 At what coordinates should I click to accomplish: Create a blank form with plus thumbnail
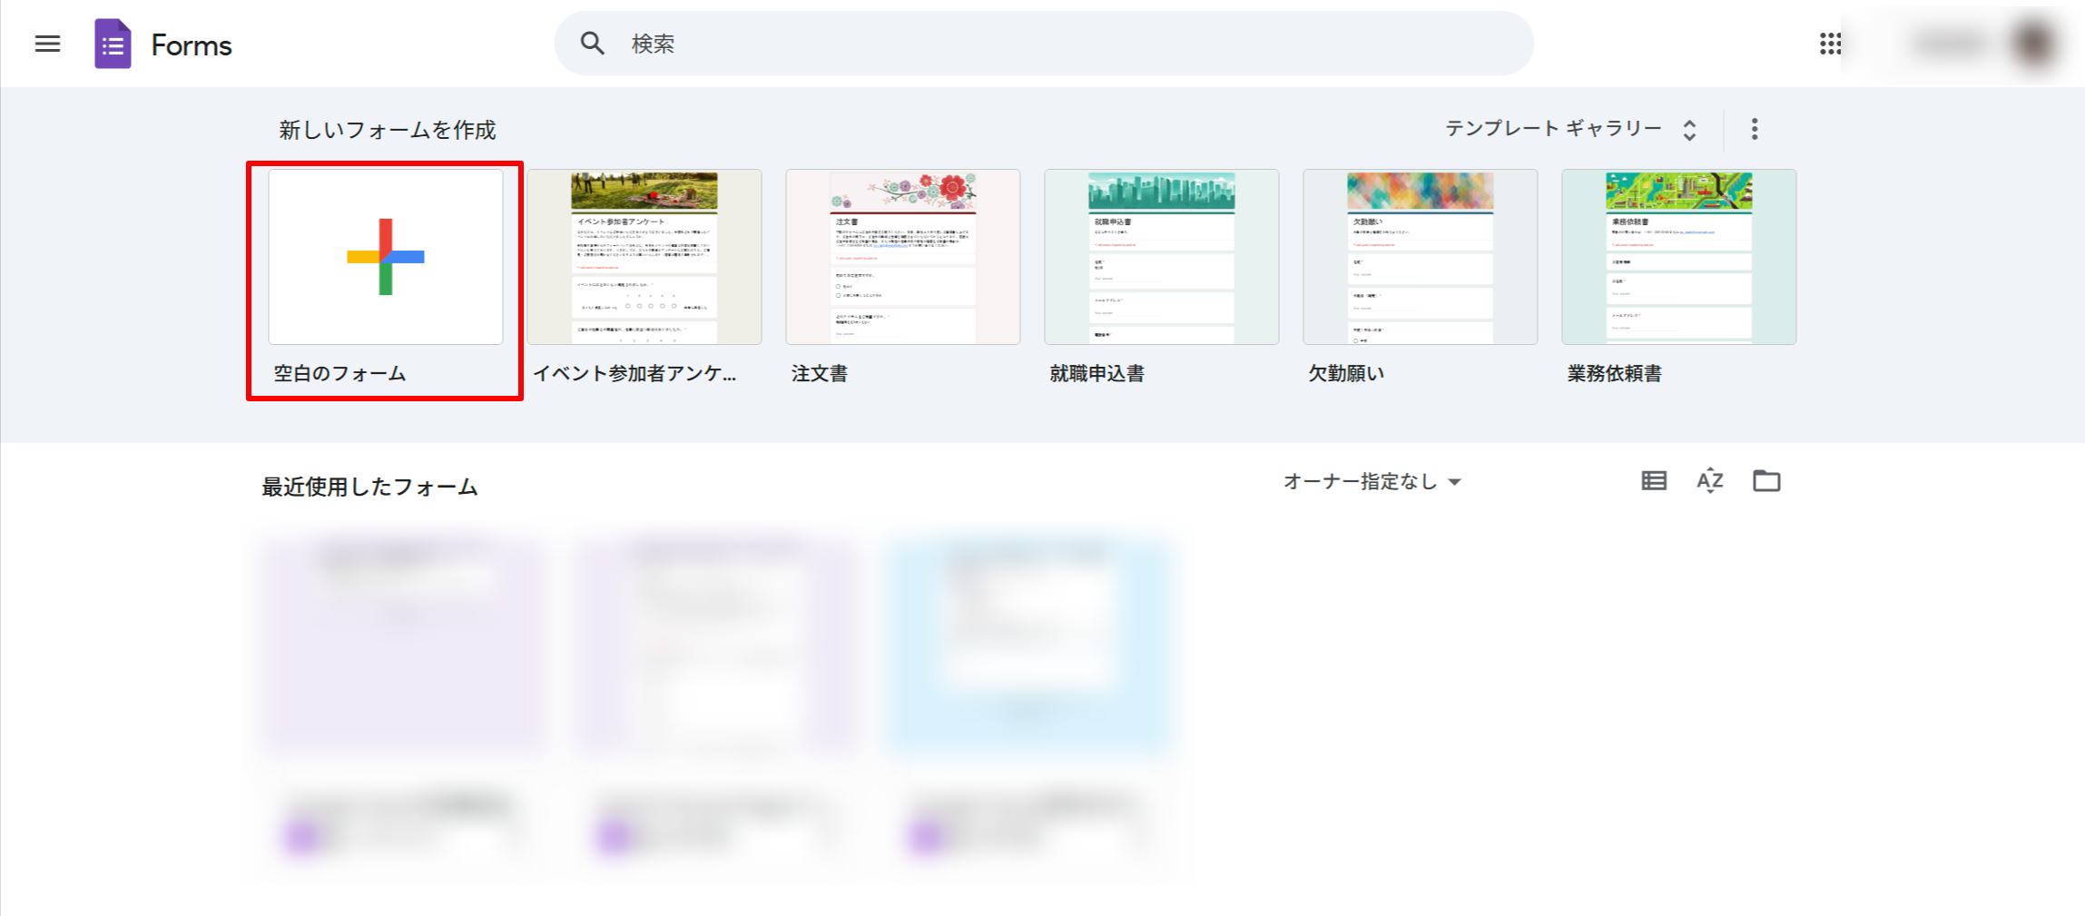coord(386,257)
